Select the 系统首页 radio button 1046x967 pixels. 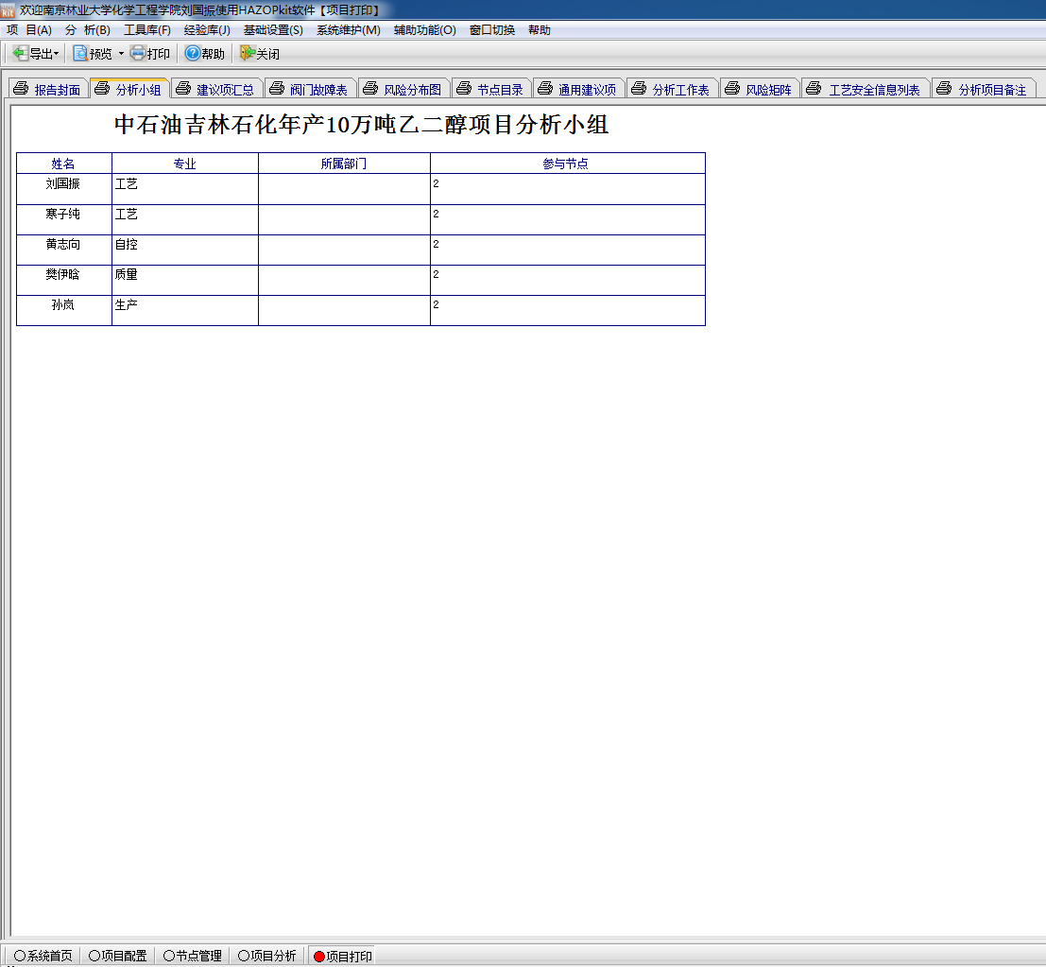coord(19,957)
